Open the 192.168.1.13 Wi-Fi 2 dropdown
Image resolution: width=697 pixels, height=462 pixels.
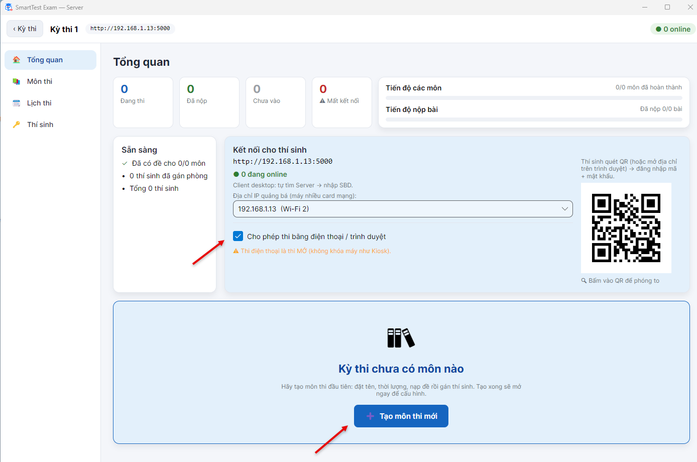[403, 209]
